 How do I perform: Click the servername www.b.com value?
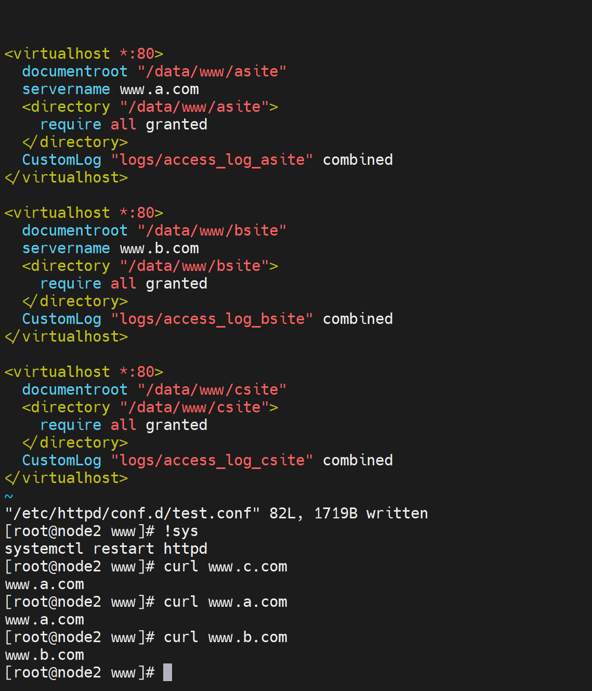[x=159, y=248]
